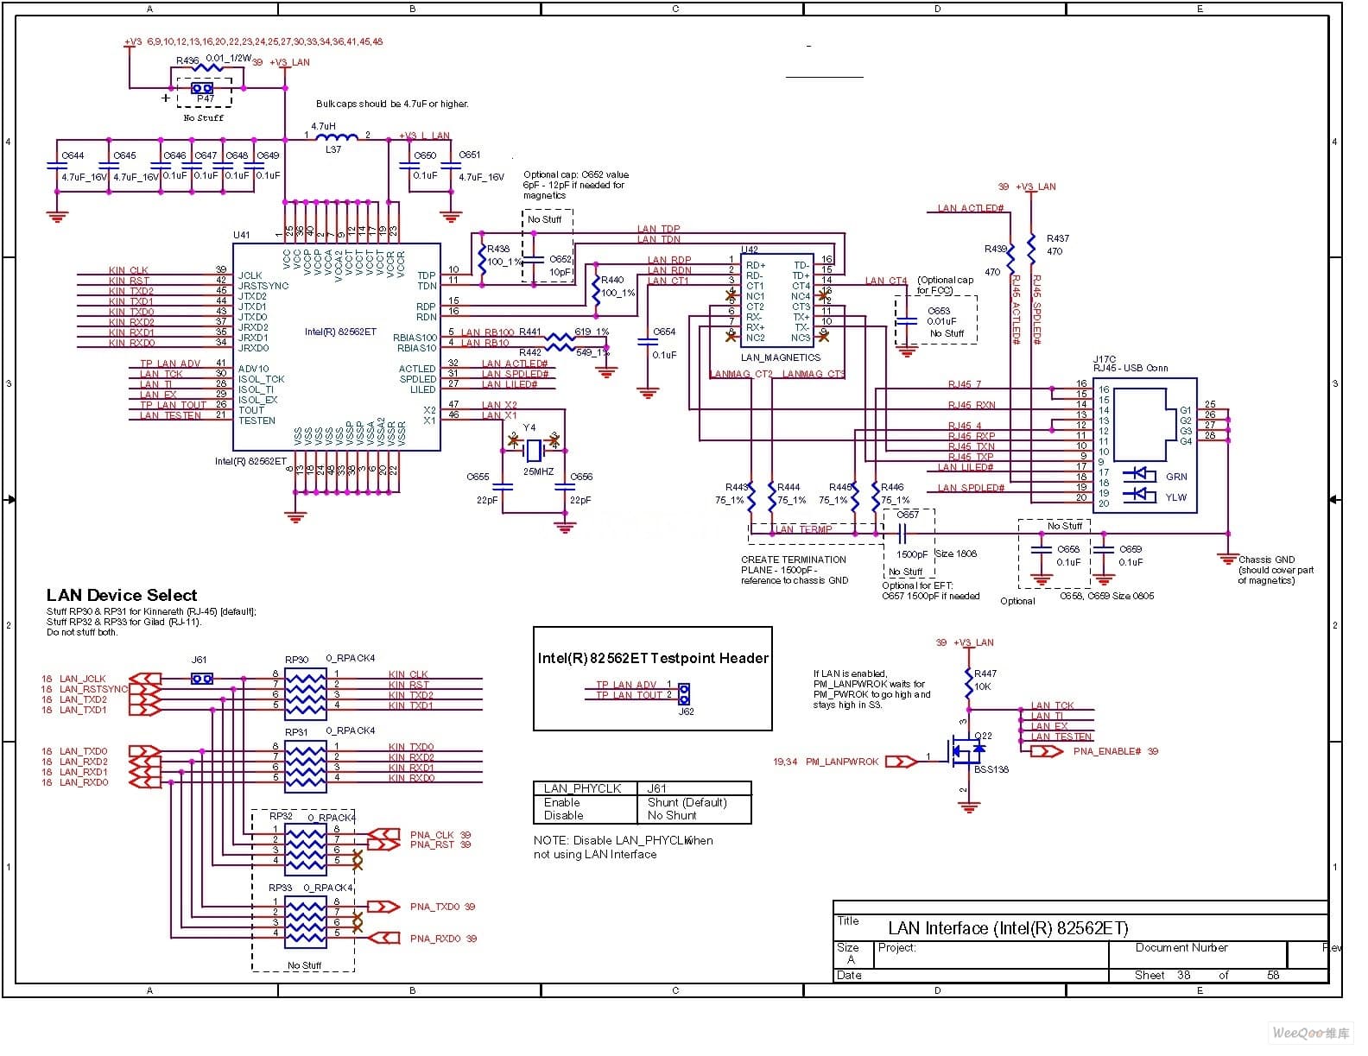Click the C657 1500pF capacitor symbol
The image size is (1368, 1056).
908,534
